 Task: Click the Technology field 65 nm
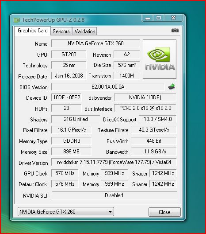(x=69, y=65)
